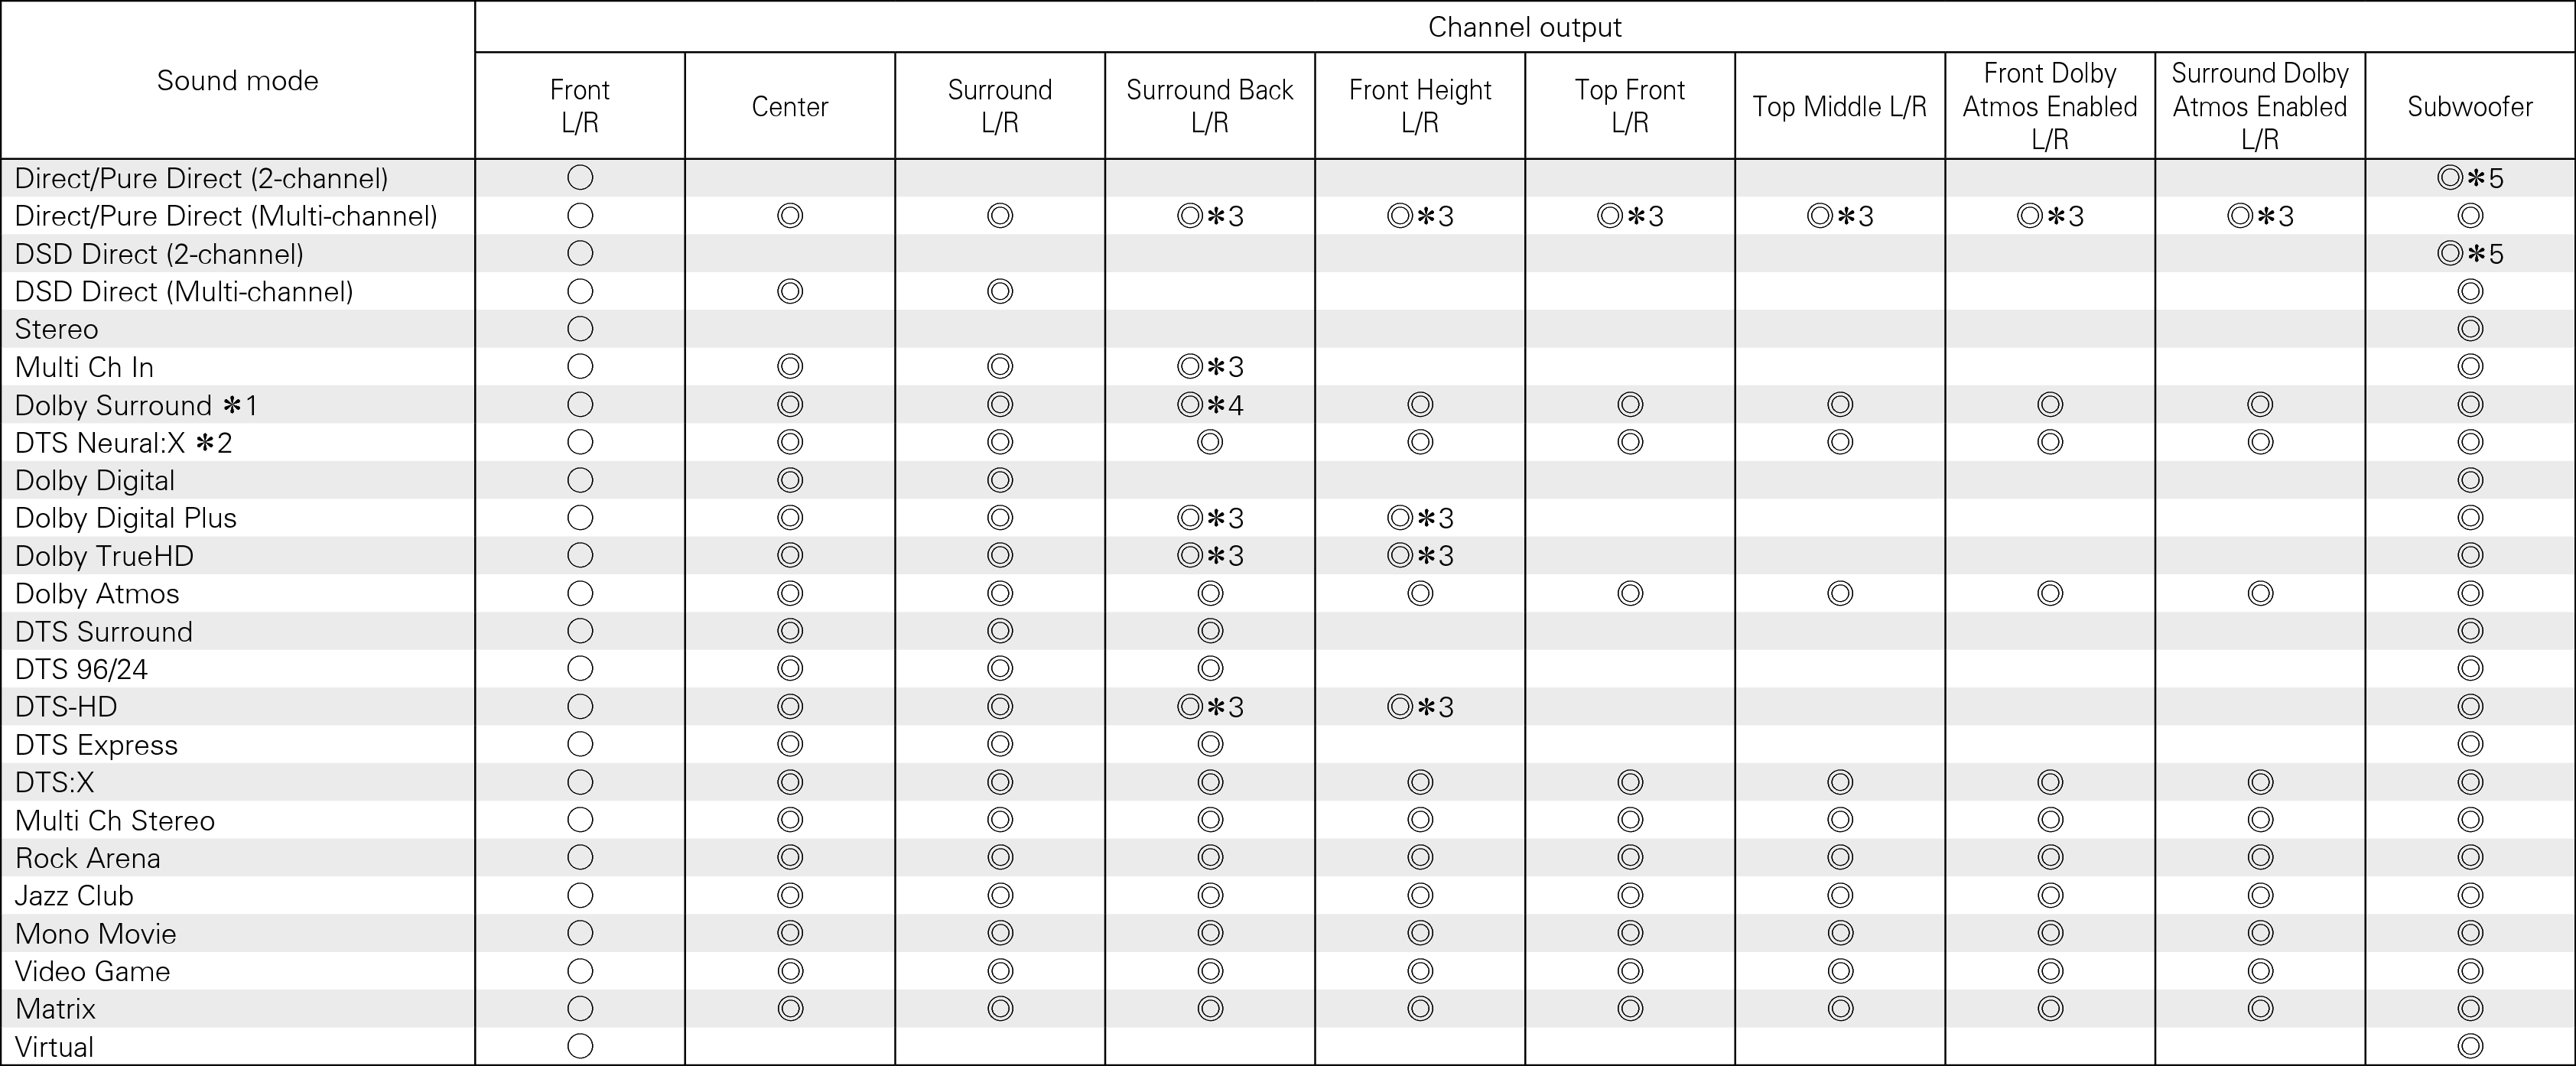Select the Center mark in Dolby Digital row

point(790,480)
